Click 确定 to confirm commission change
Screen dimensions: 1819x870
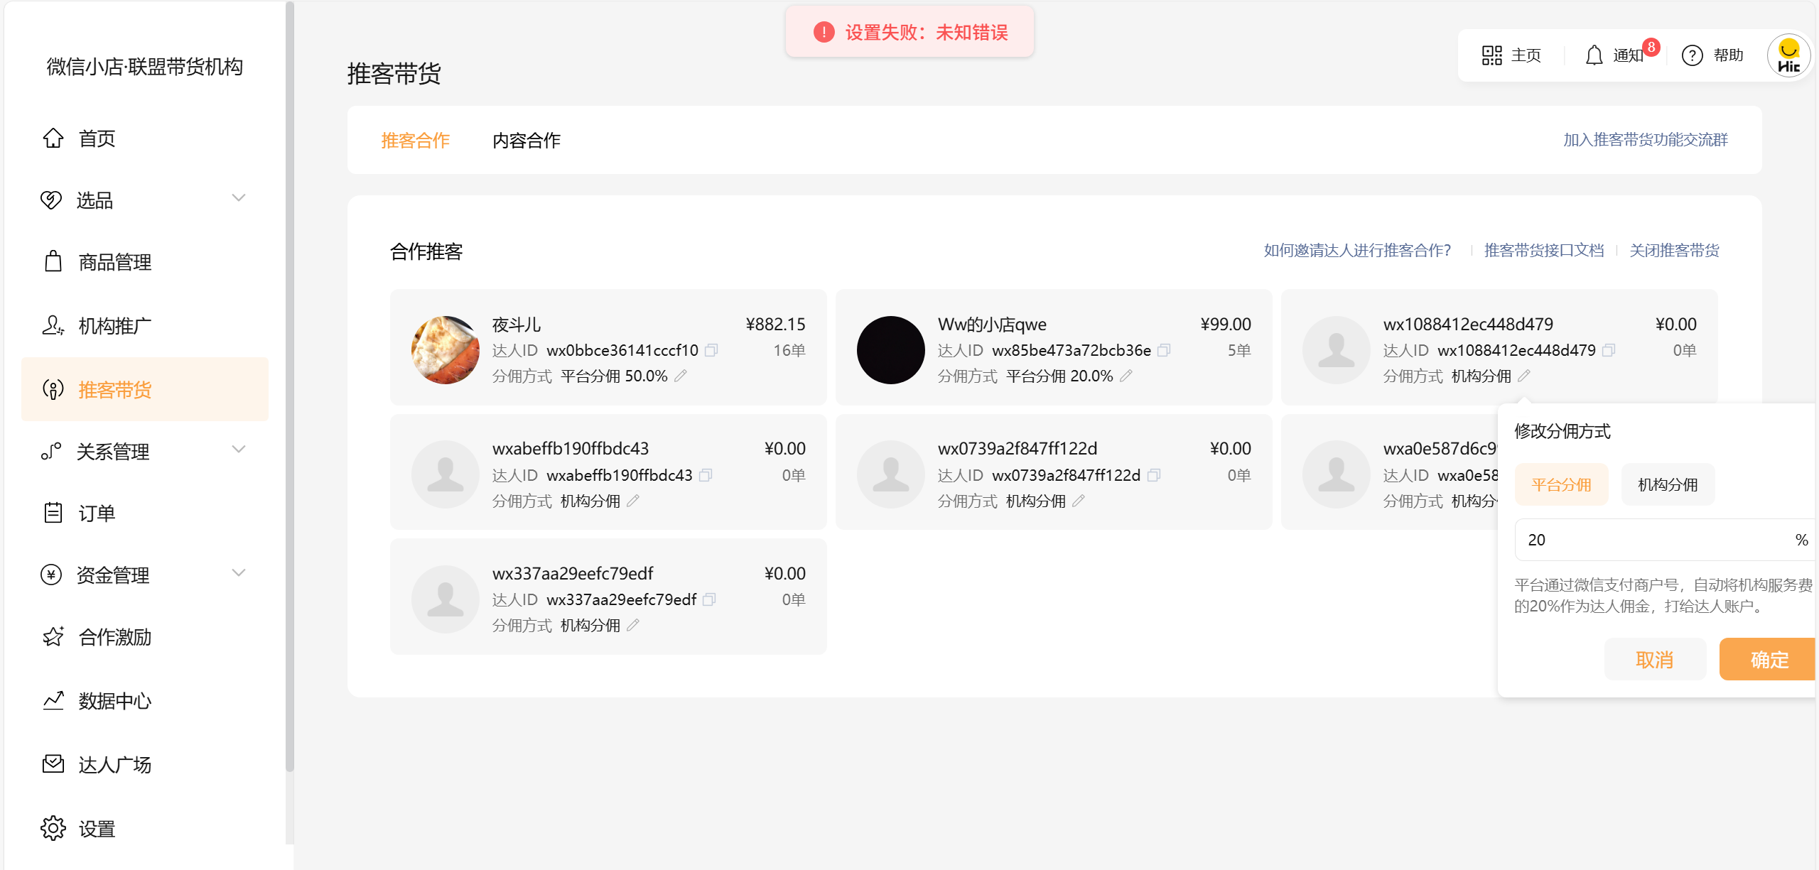(1768, 660)
